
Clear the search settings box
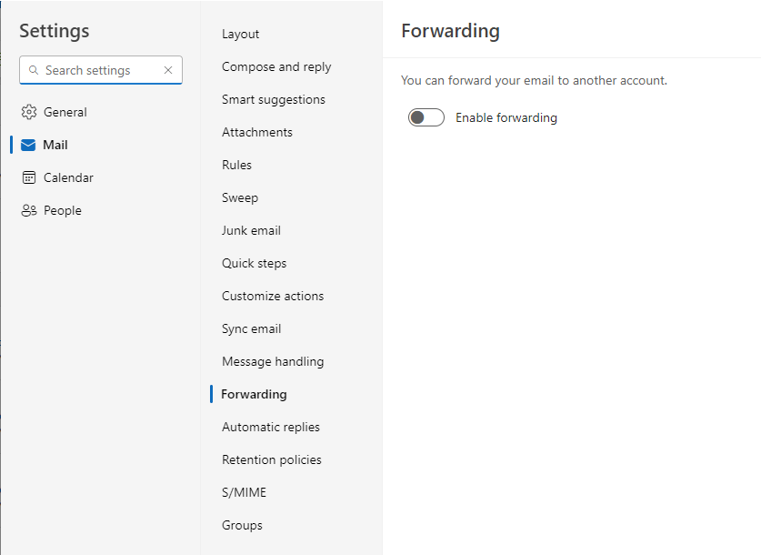pos(168,70)
